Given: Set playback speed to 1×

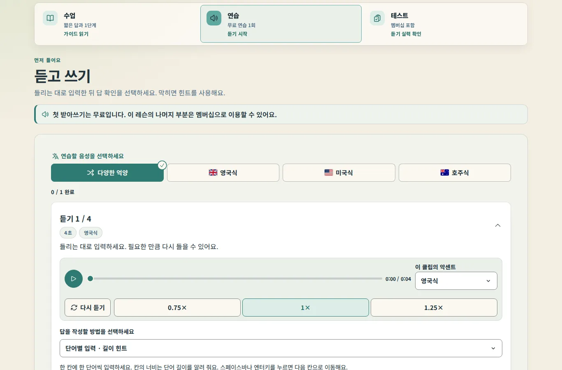Looking at the screenshot, I should [x=306, y=308].
